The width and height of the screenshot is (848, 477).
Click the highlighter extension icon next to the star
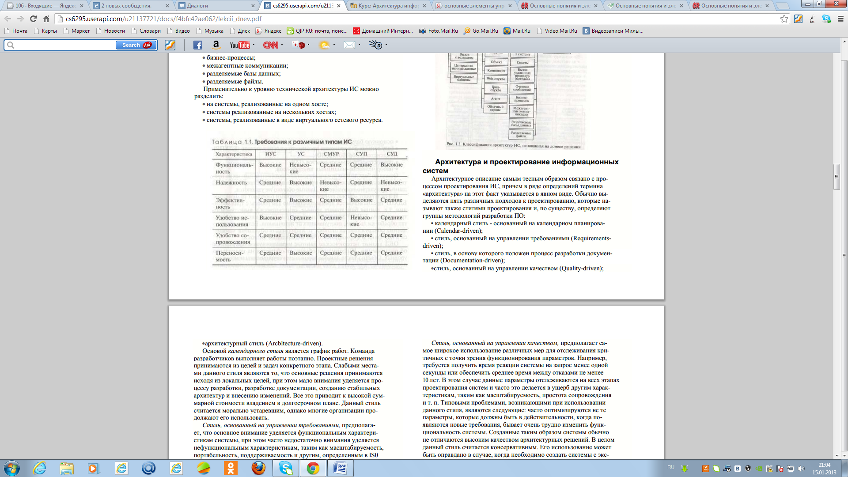(798, 19)
